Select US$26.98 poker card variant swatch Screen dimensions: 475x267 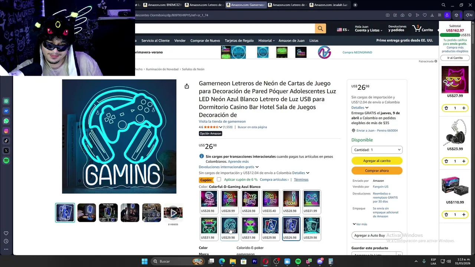(x=291, y=229)
